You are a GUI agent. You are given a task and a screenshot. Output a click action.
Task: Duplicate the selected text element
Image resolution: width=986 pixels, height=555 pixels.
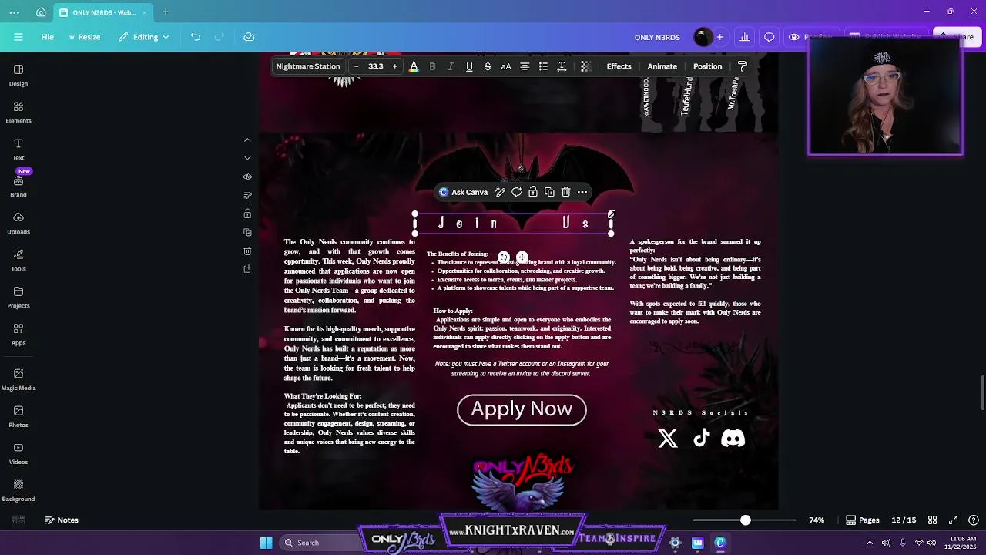549,192
